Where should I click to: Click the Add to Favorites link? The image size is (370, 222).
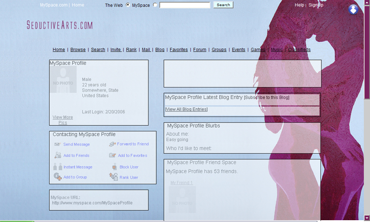[x=132, y=156]
